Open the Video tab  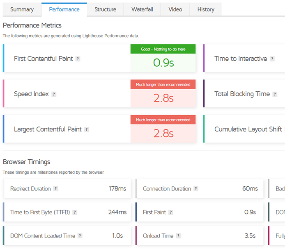(x=175, y=9)
